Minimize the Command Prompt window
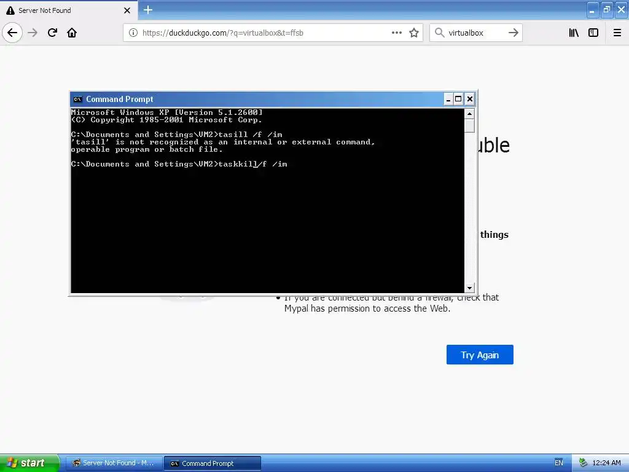 (x=448, y=99)
